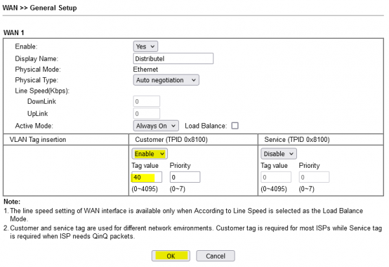Open the Customer VLAN tag Enable dropdown
Viewport: 389px width, 267px height.
(x=150, y=154)
